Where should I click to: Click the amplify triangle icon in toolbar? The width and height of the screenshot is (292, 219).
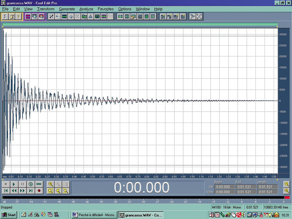91,17
